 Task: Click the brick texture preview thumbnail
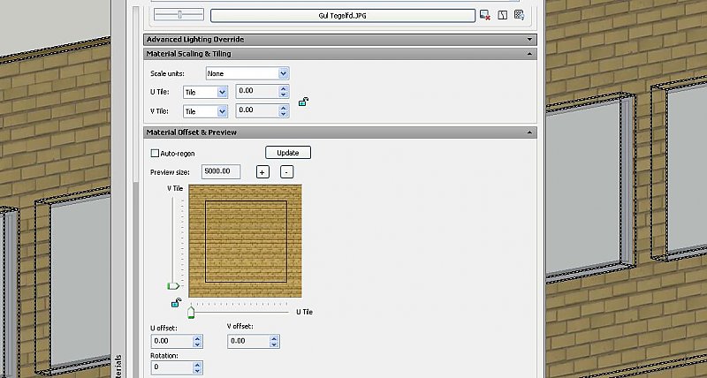pos(246,241)
